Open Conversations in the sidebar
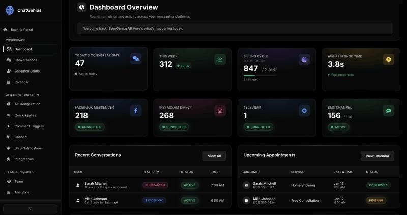Screen dimensions: 407x215 point(25,60)
